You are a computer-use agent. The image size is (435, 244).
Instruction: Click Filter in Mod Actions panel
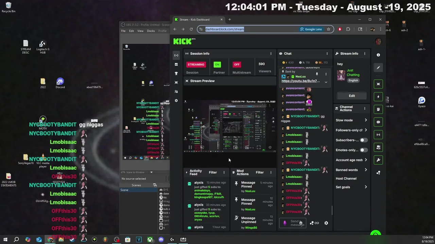point(260,172)
